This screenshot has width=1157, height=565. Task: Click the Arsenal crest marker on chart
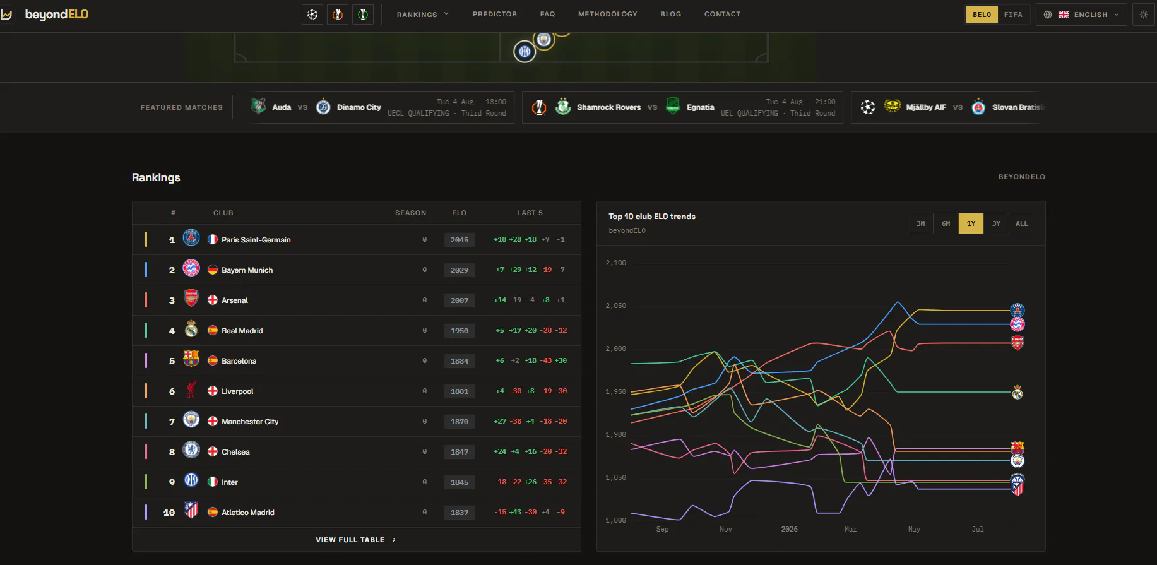[x=1018, y=343]
